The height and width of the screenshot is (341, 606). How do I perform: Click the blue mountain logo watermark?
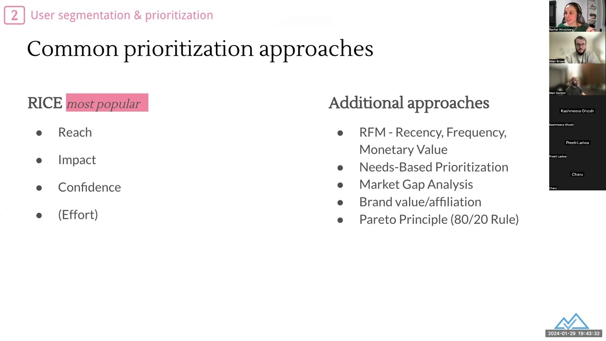coord(571,321)
